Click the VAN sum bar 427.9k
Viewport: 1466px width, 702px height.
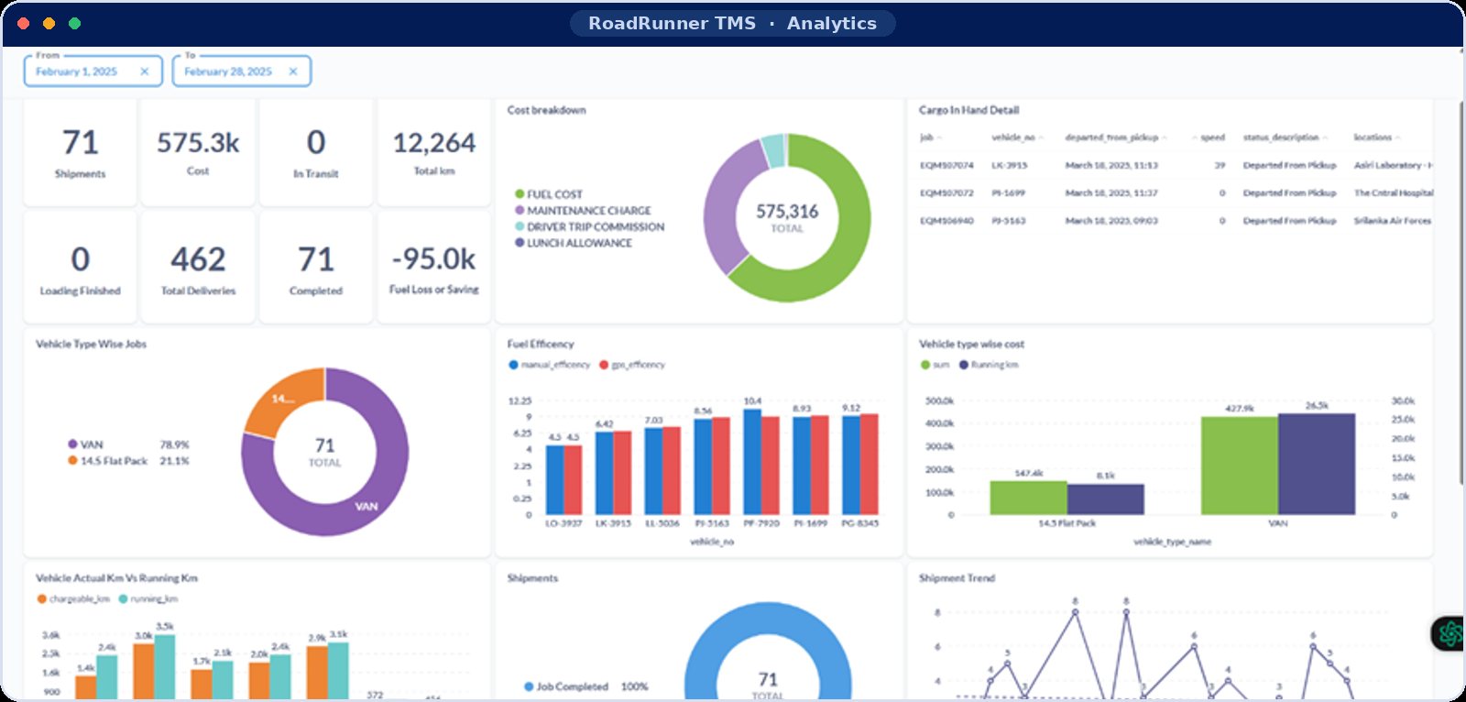point(1239,466)
